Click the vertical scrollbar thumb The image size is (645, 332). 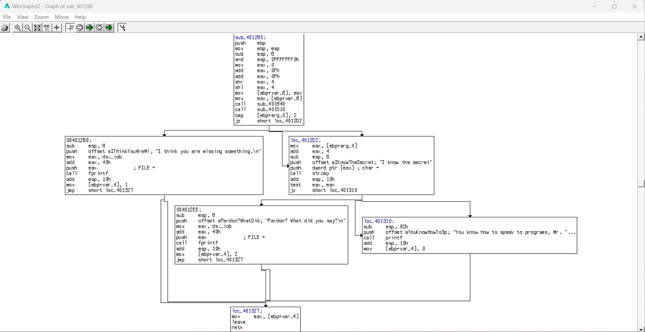pyautogui.click(x=641, y=183)
